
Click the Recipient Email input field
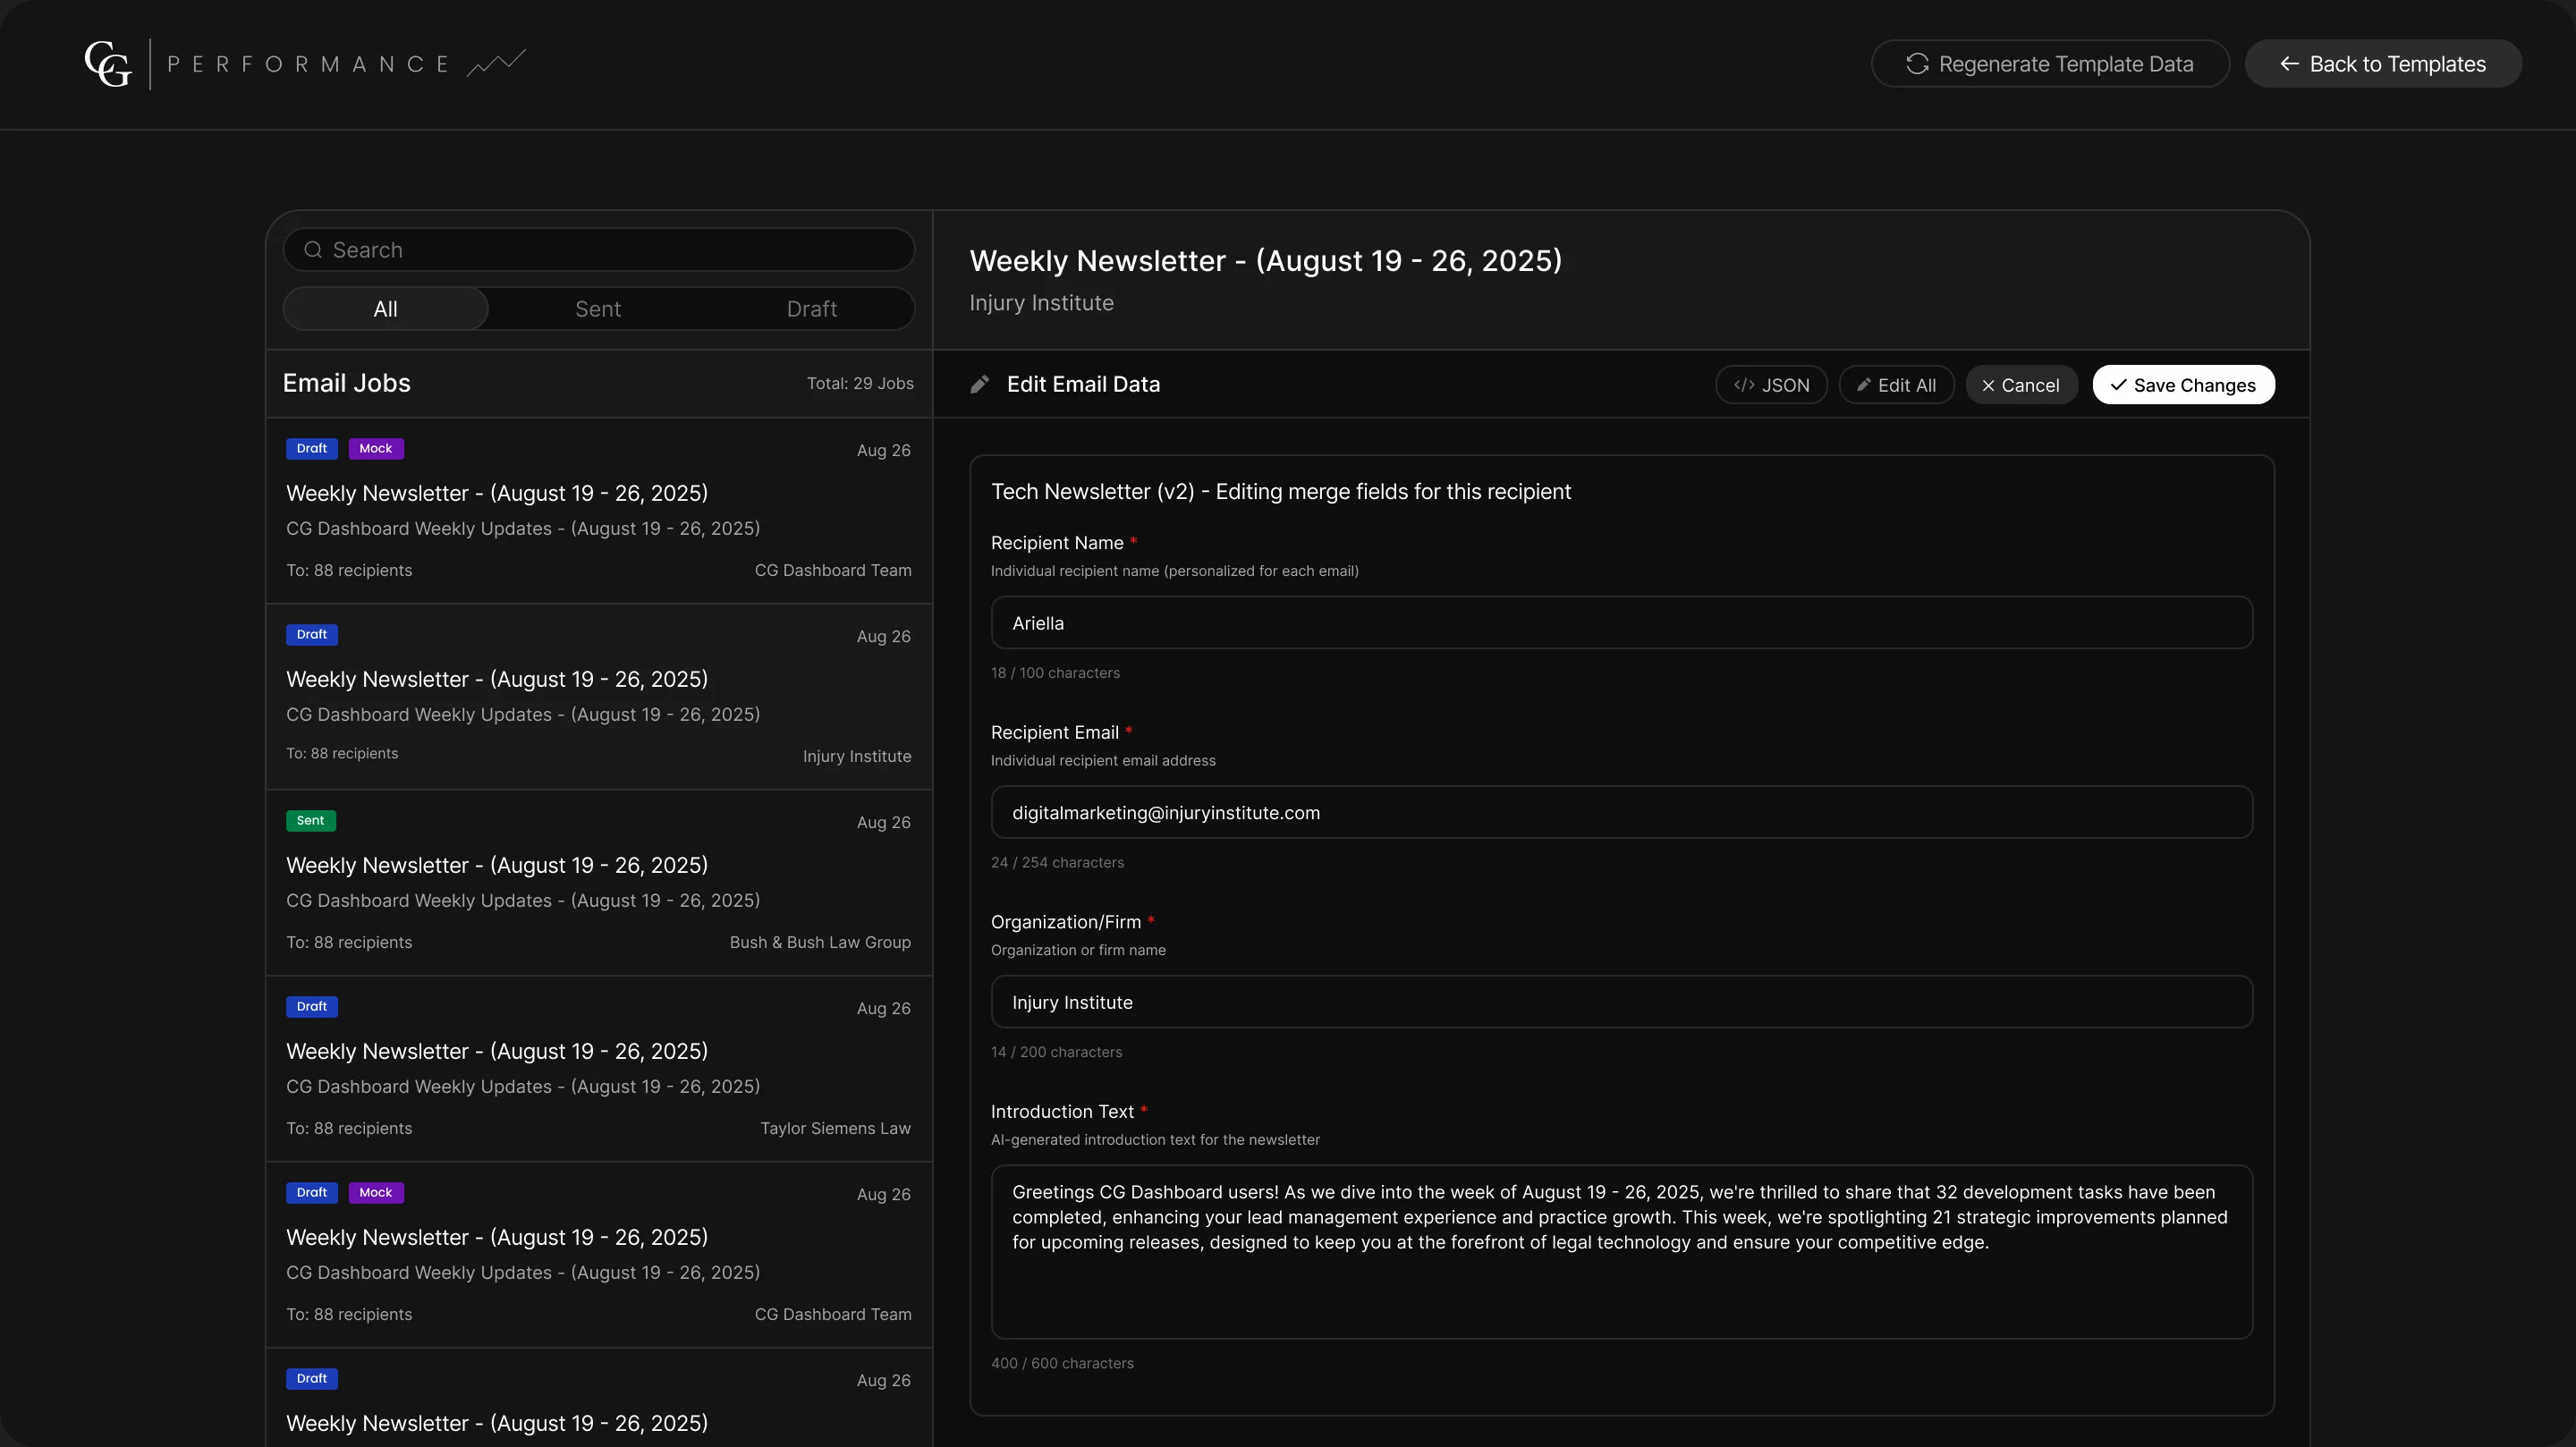point(1621,813)
